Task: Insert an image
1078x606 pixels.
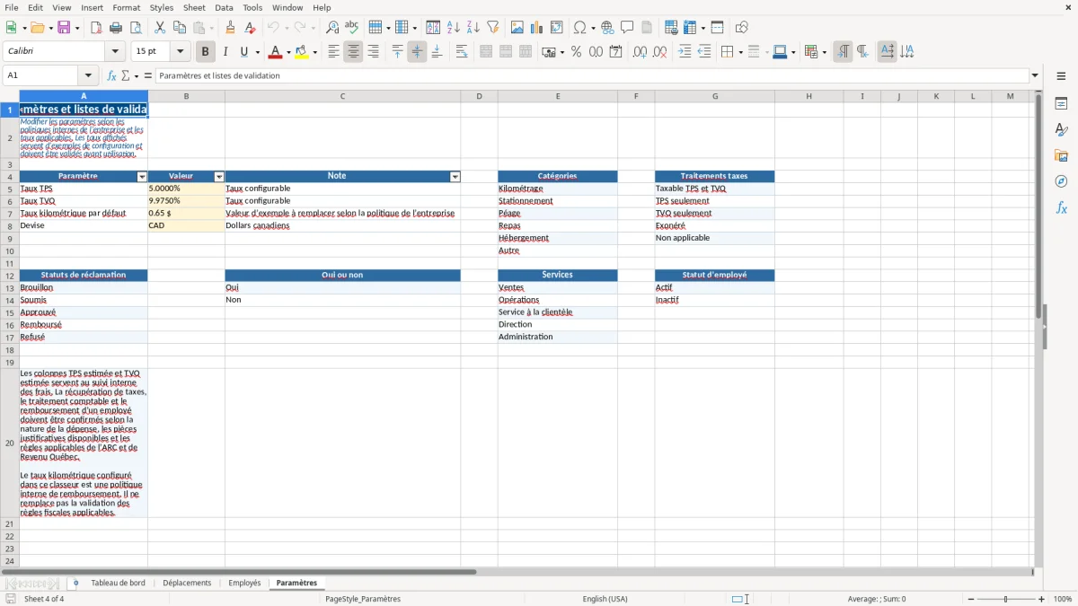Action: coord(517,28)
